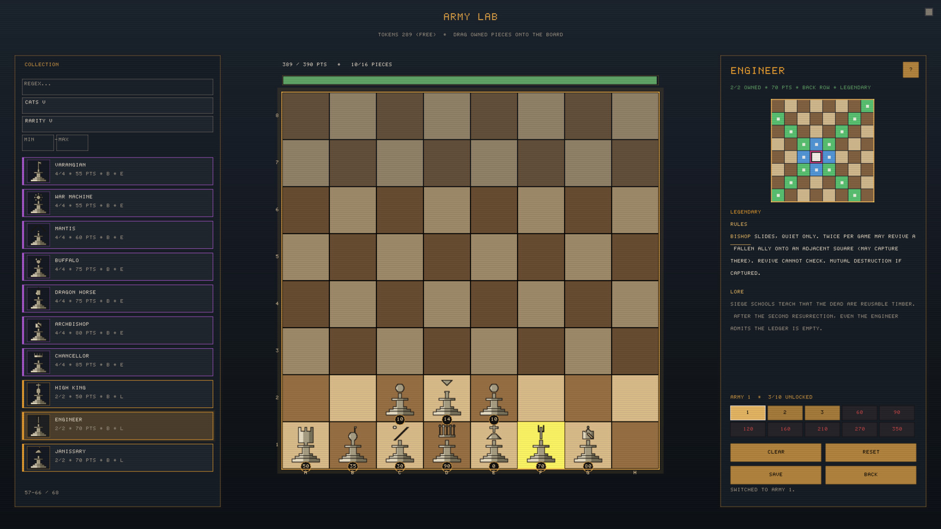Select the king piece on square E1

point(494,445)
